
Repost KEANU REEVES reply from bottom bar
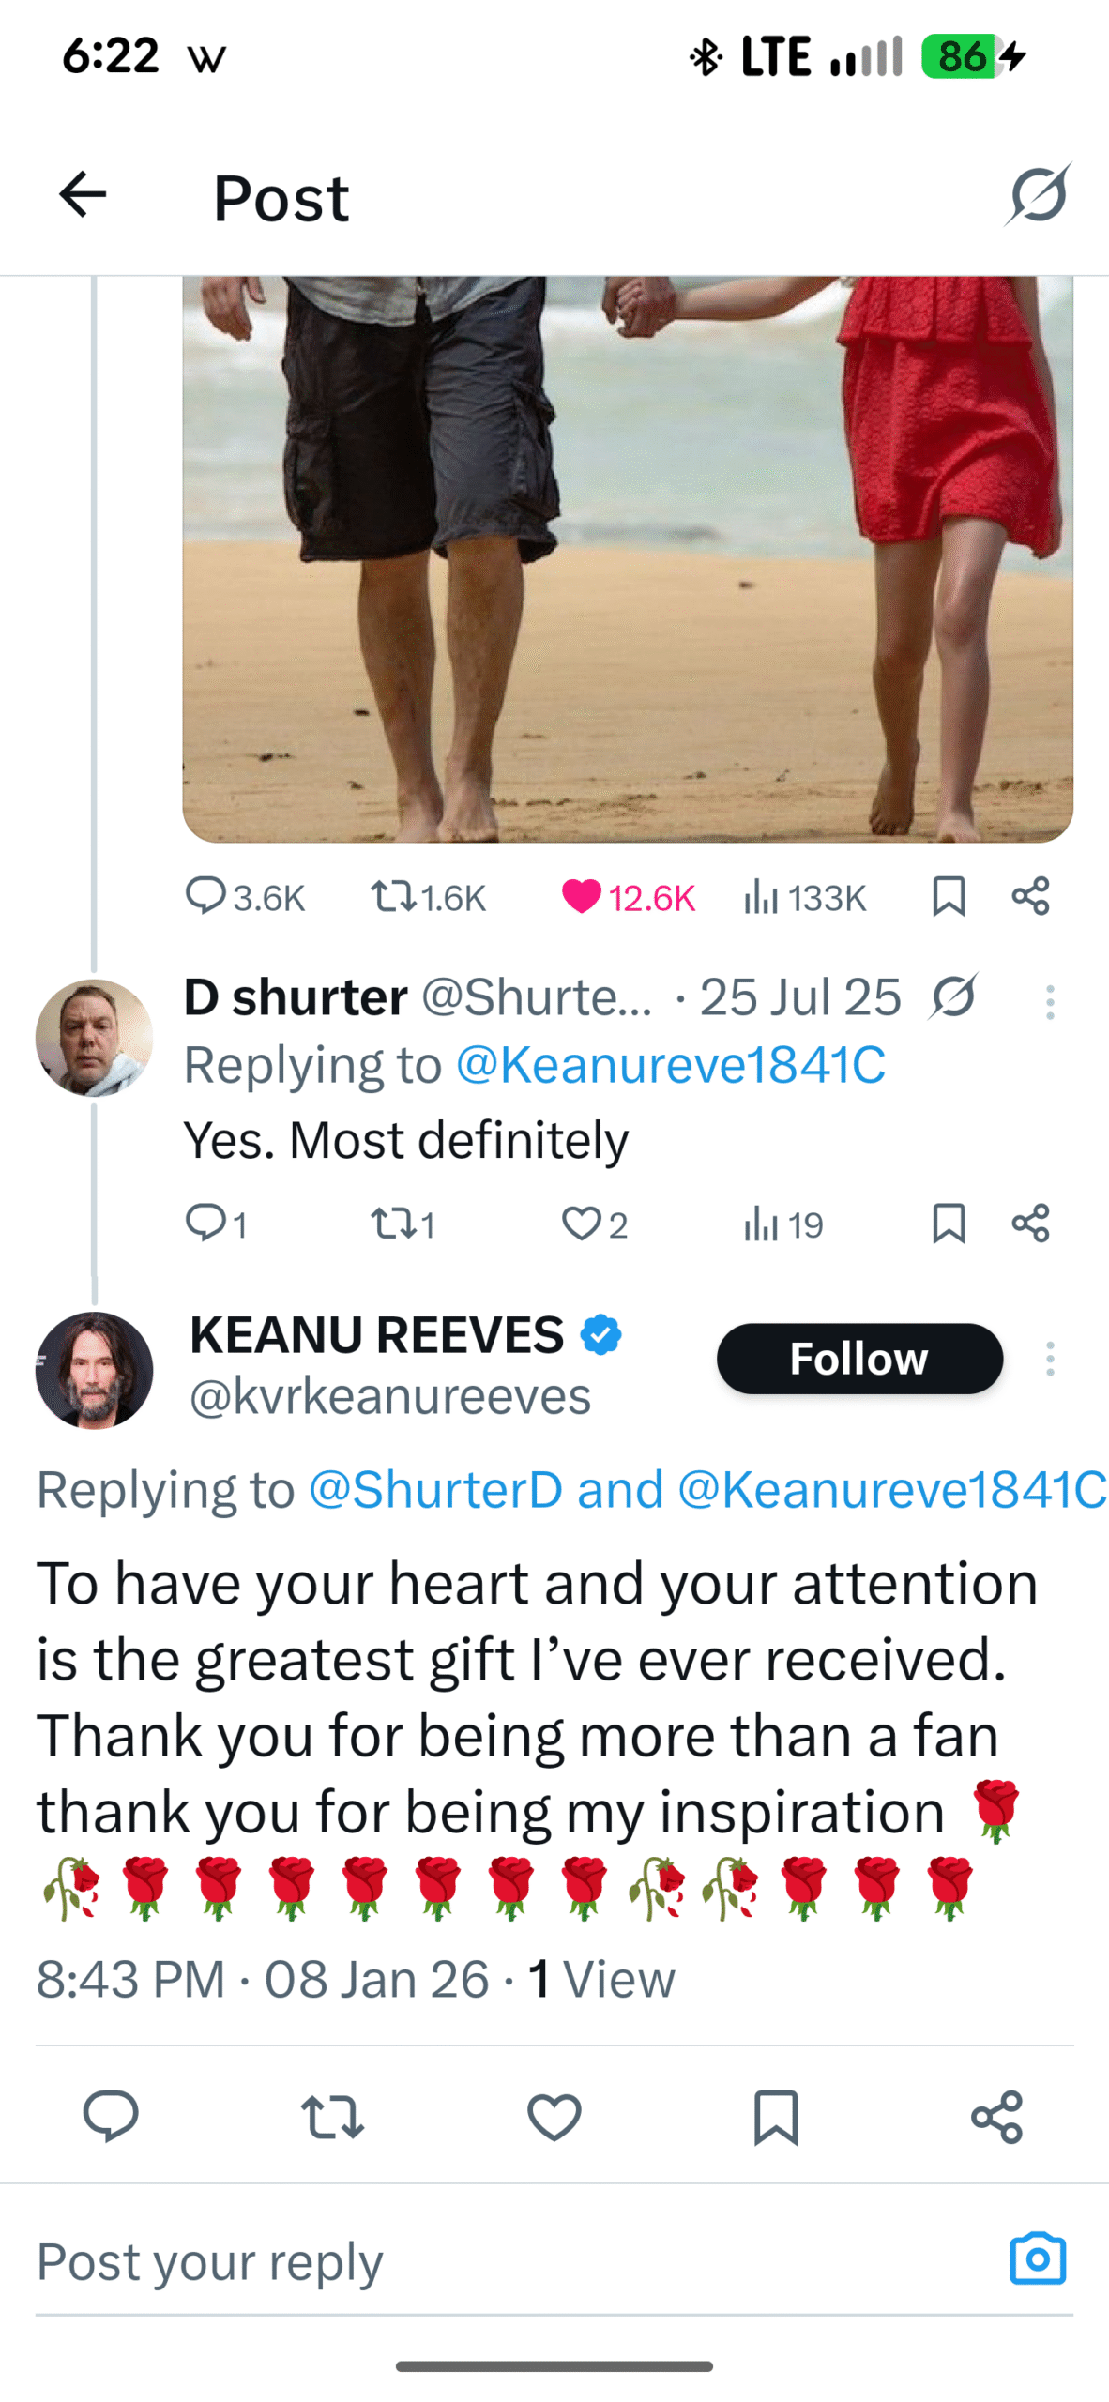click(x=332, y=2117)
